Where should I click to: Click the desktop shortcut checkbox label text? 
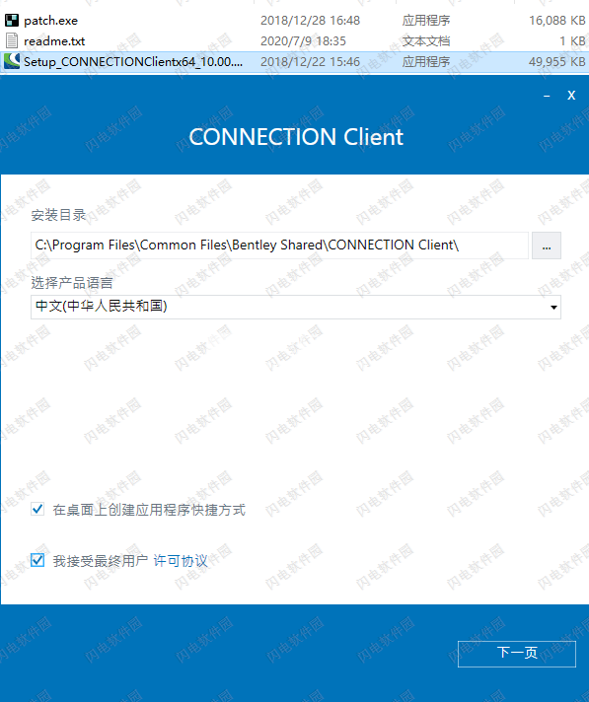pos(149,510)
